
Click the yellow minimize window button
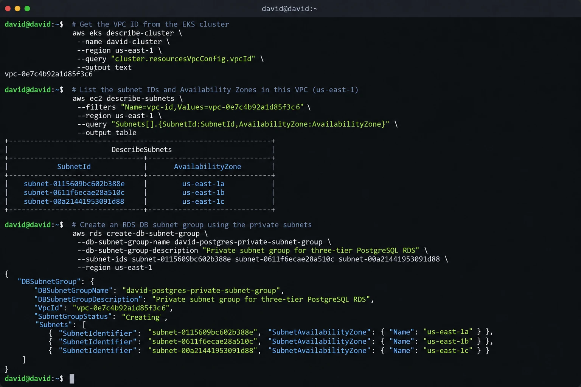pos(17,8)
